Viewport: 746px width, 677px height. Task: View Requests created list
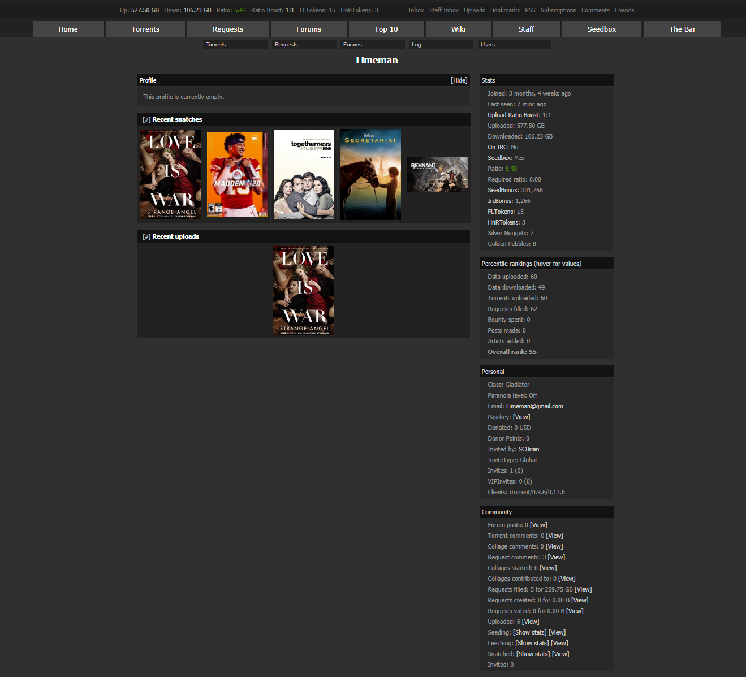[580, 600]
